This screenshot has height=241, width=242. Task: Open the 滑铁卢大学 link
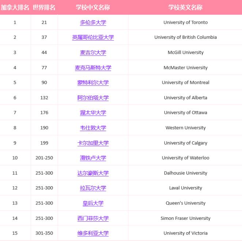click(x=93, y=158)
